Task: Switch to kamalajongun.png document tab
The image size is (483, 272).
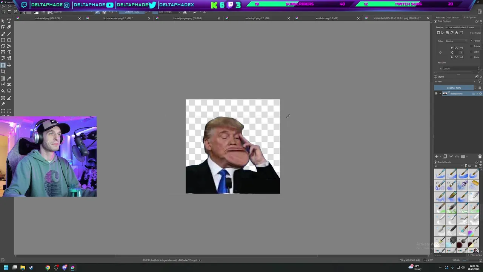Action: [187, 18]
